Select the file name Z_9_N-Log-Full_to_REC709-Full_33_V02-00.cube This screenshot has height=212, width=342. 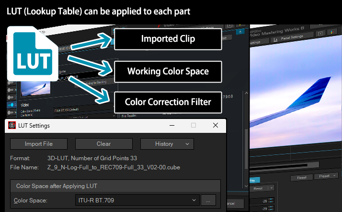pyautogui.click(x=114, y=167)
